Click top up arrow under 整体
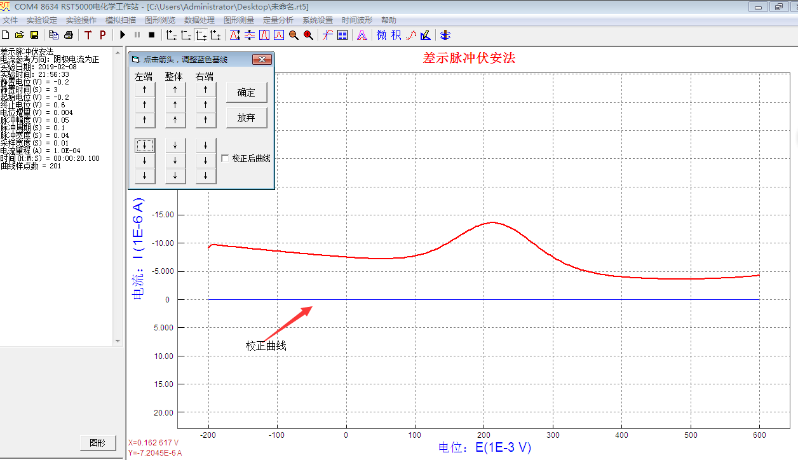 pyautogui.click(x=175, y=90)
